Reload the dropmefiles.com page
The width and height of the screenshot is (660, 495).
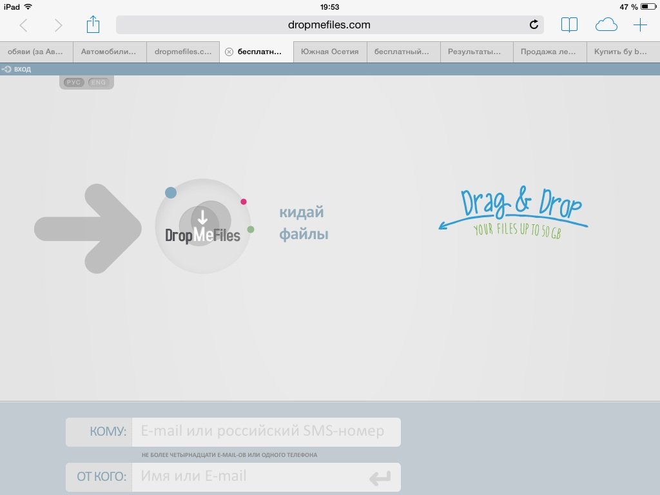pyautogui.click(x=534, y=25)
